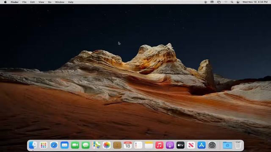Click the overlapping windows menu bar icon
The height and width of the screenshot is (152, 271).
[x=219, y=2]
